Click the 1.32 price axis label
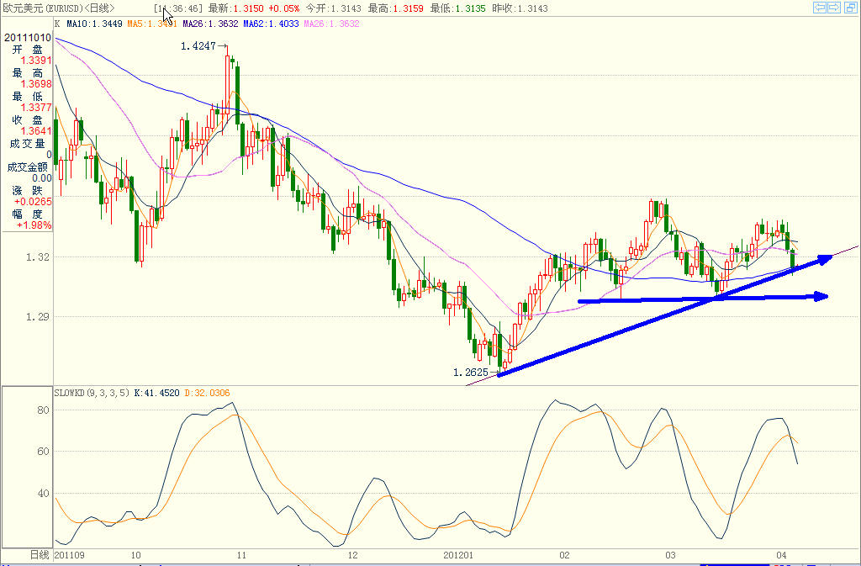This screenshot has width=861, height=566. [37, 257]
